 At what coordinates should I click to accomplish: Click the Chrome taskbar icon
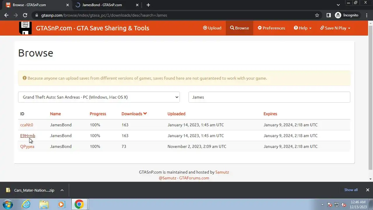(79, 204)
